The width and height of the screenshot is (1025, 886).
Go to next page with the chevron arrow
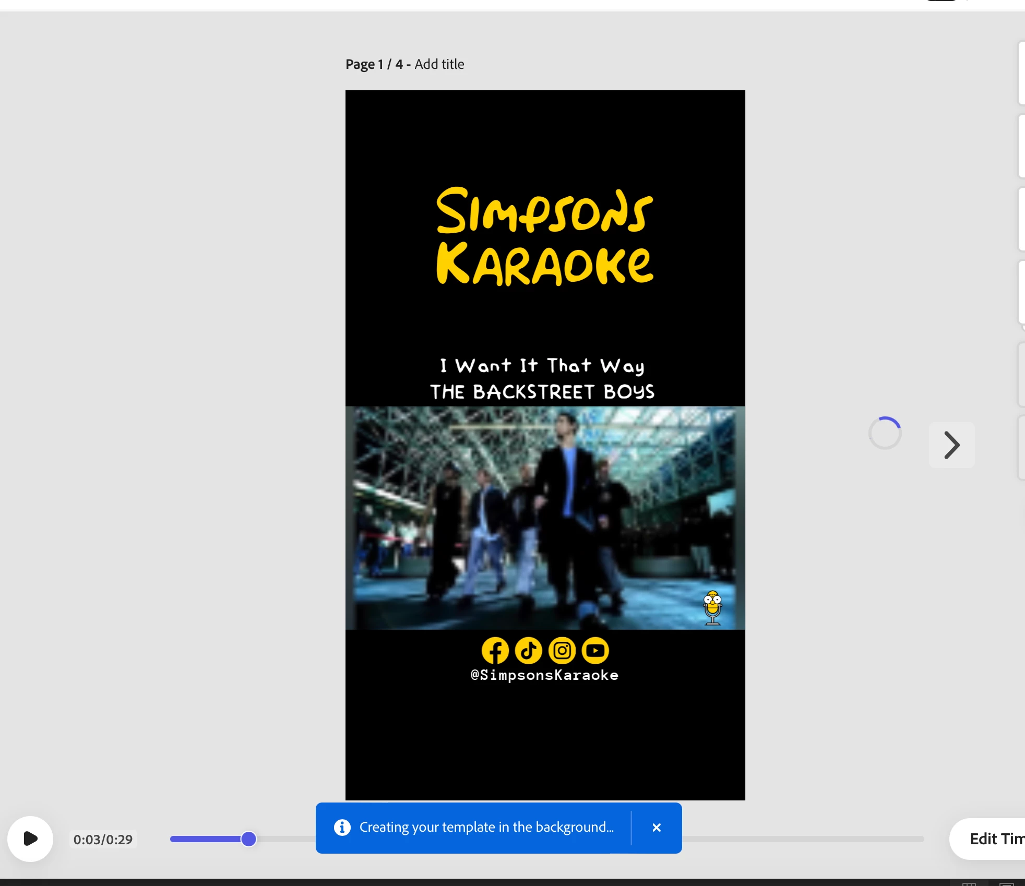coord(951,445)
